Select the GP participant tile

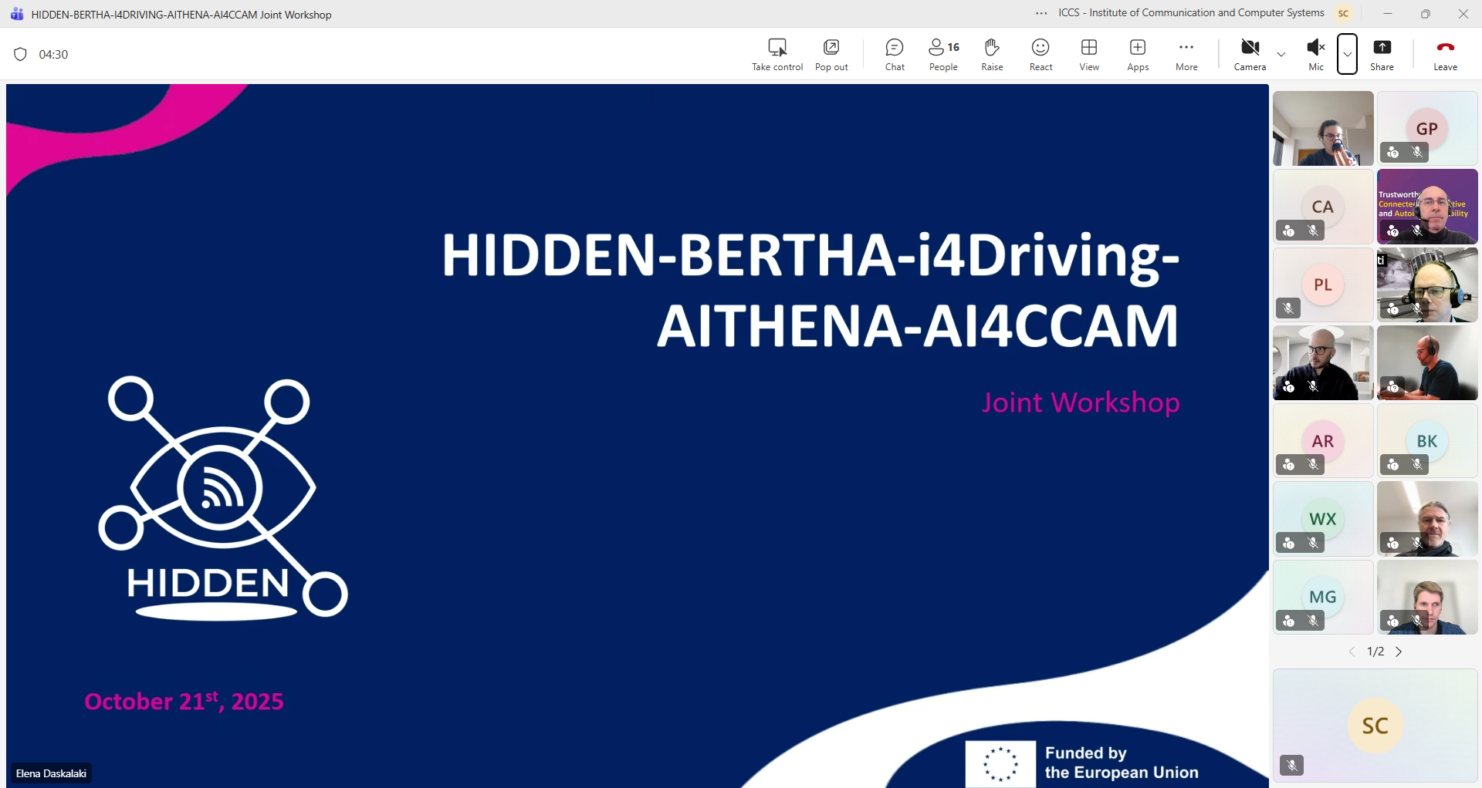coord(1426,128)
